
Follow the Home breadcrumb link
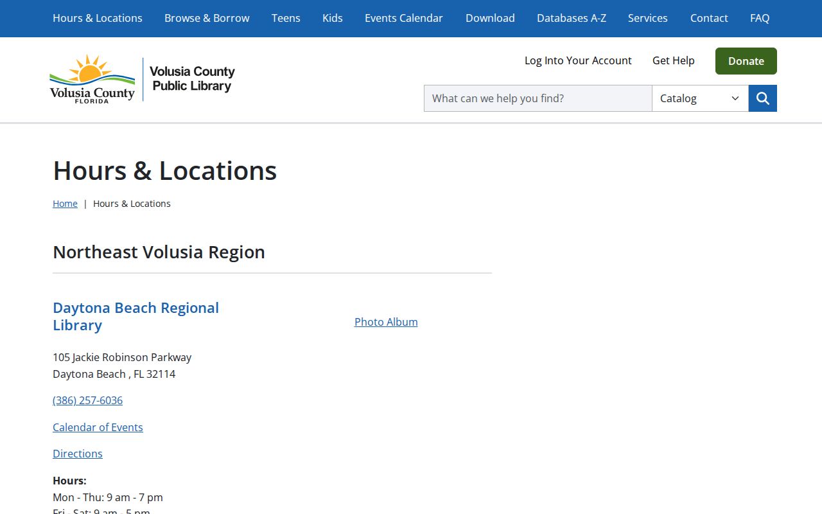tap(65, 204)
